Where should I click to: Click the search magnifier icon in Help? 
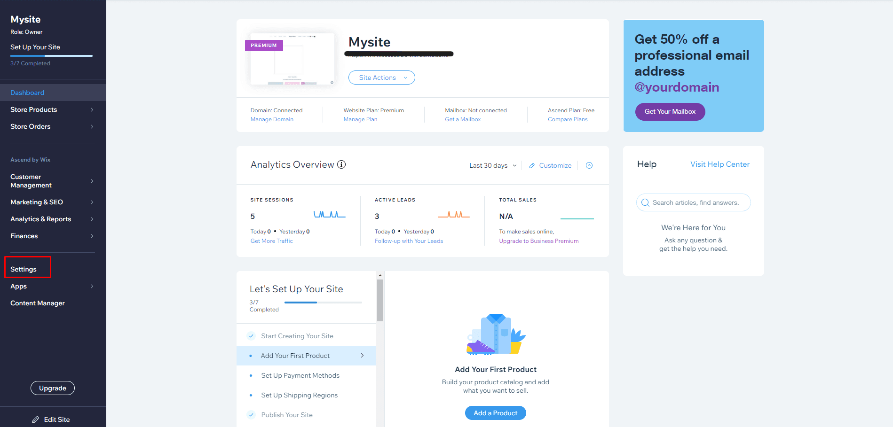click(645, 202)
